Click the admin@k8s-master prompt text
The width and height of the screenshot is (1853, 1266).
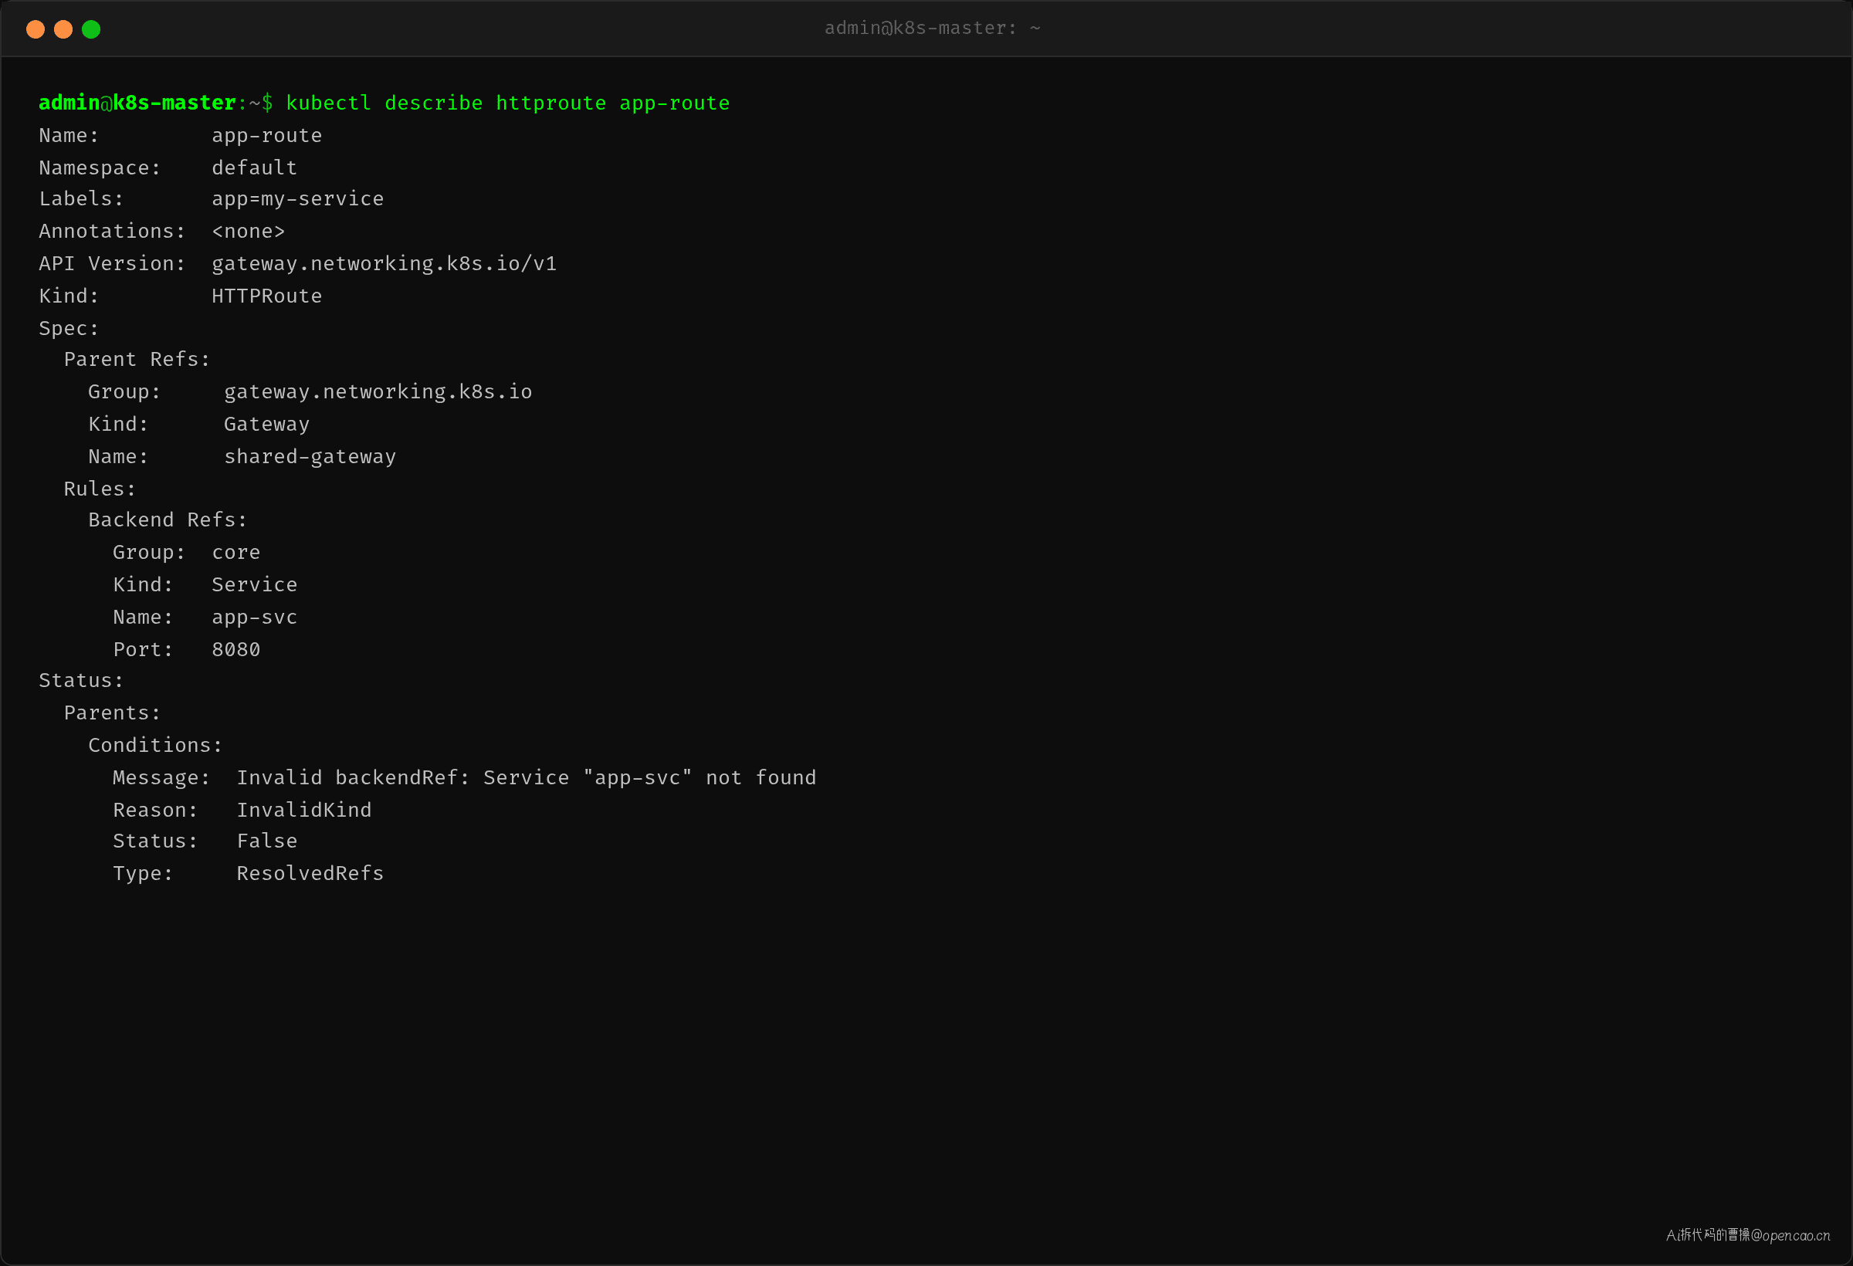pyautogui.click(x=137, y=103)
